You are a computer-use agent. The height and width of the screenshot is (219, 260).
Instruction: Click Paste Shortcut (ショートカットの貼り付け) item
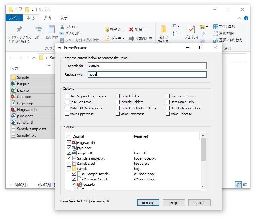[x=79, y=40]
